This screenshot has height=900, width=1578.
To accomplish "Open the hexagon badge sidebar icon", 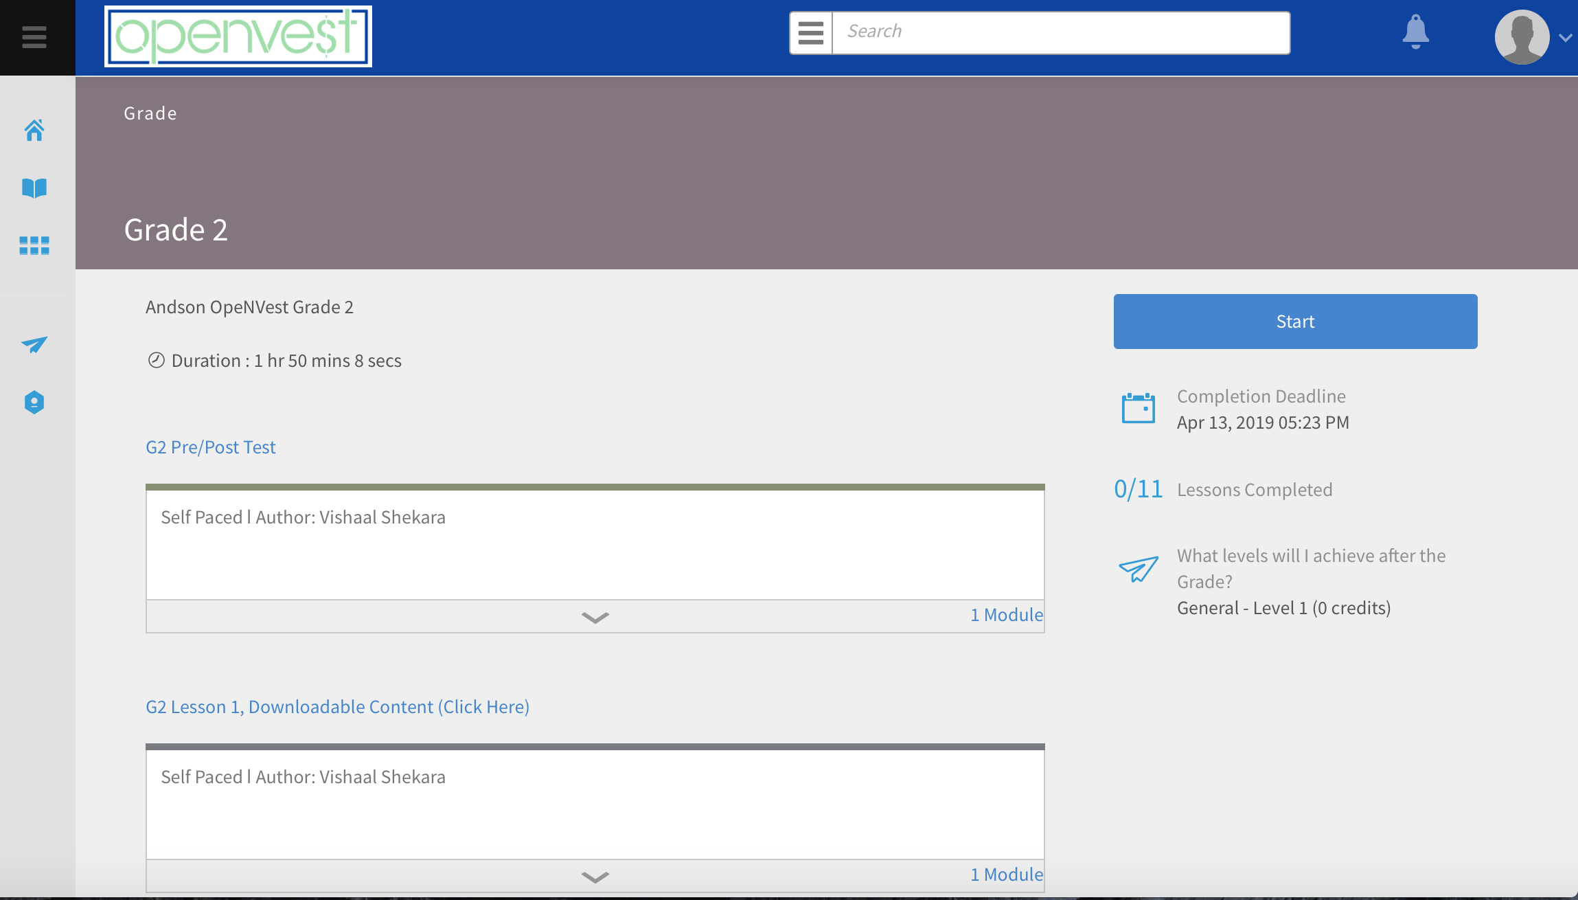I will click(34, 402).
